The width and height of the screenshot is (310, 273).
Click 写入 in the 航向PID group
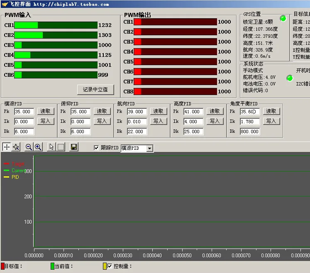(159, 121)
